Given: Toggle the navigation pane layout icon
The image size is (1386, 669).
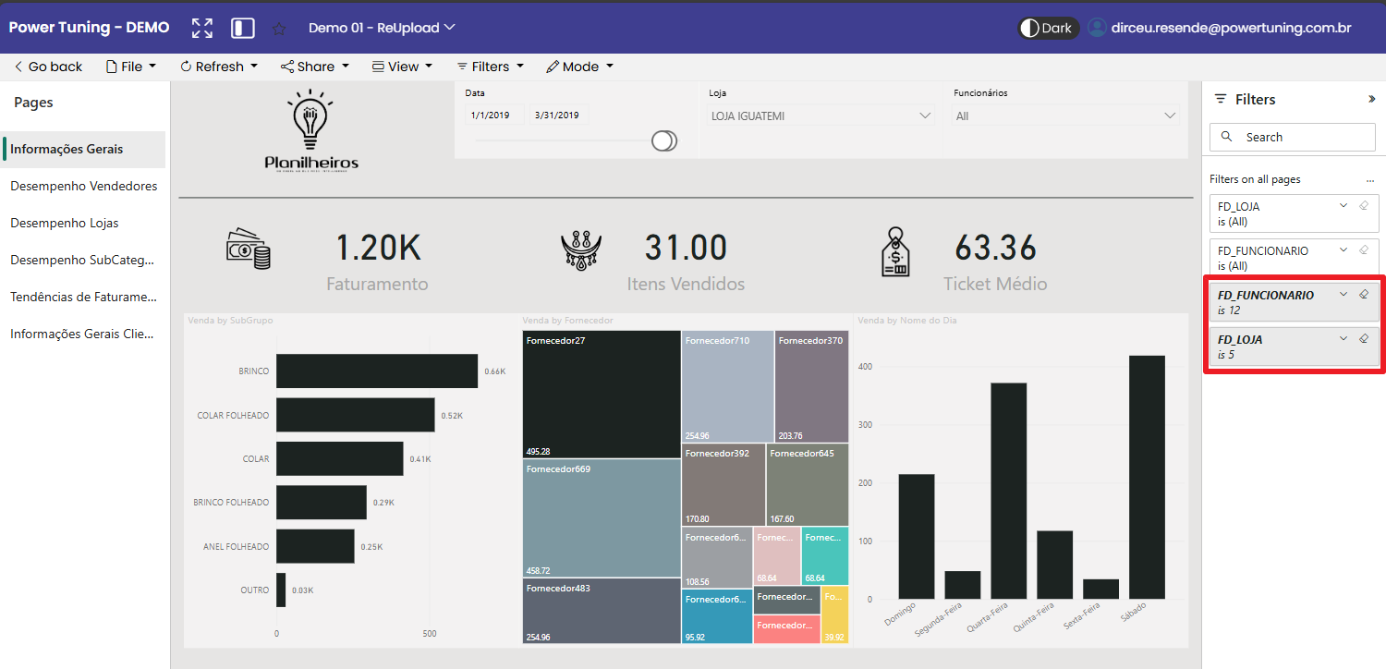Looking at the screenshot, I should click(x=242, y=28).
